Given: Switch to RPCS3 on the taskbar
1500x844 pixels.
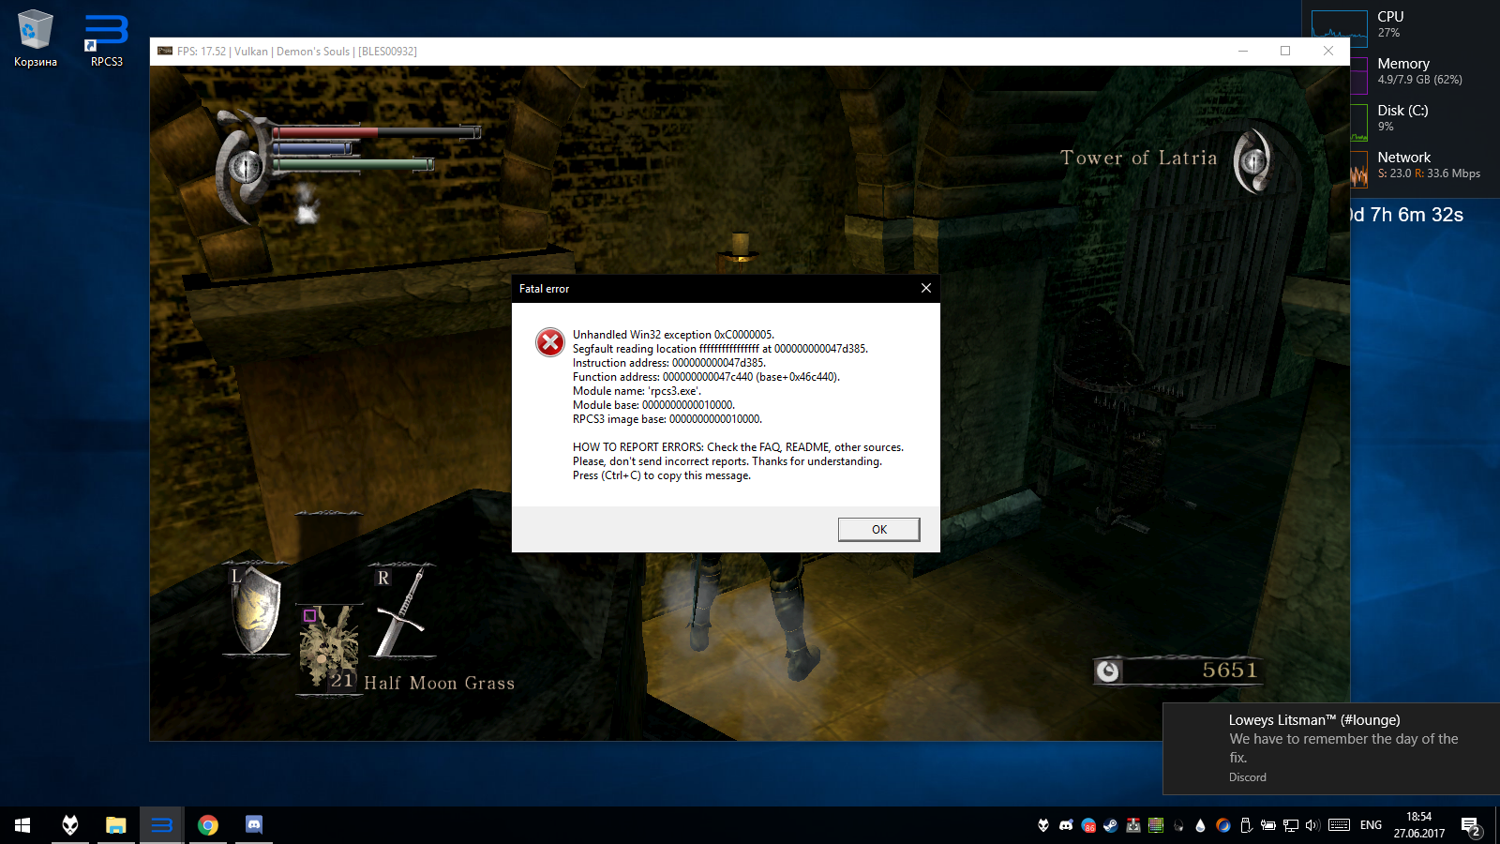Looking at the screenshot, I should (161, 825).
